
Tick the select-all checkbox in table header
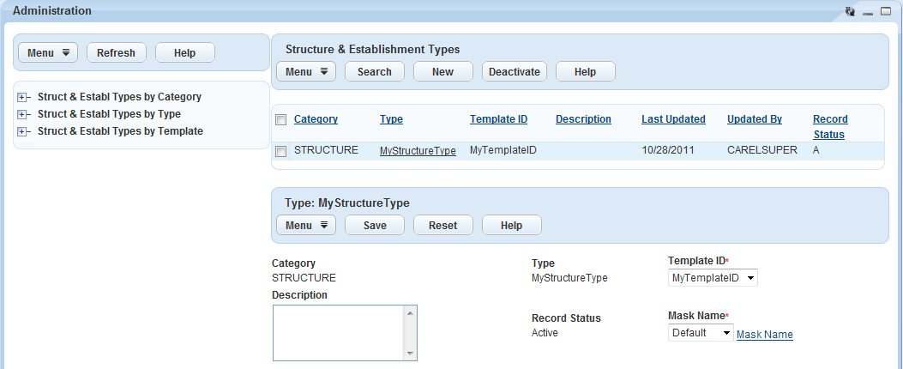click(280, 120)
